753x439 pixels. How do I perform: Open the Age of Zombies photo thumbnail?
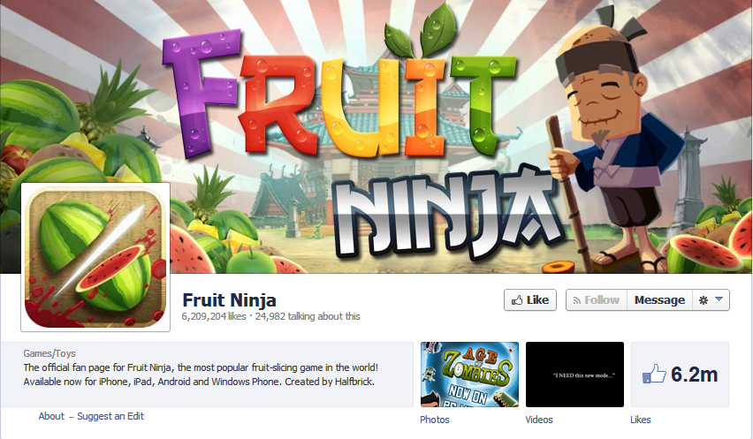tap(469, 375)
